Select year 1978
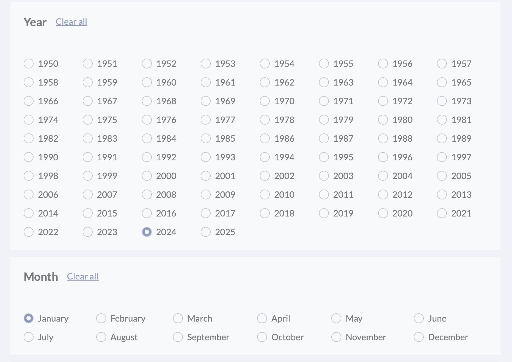Screen dimensions: 512x362 pyautogui.click(x=265, y=120)
